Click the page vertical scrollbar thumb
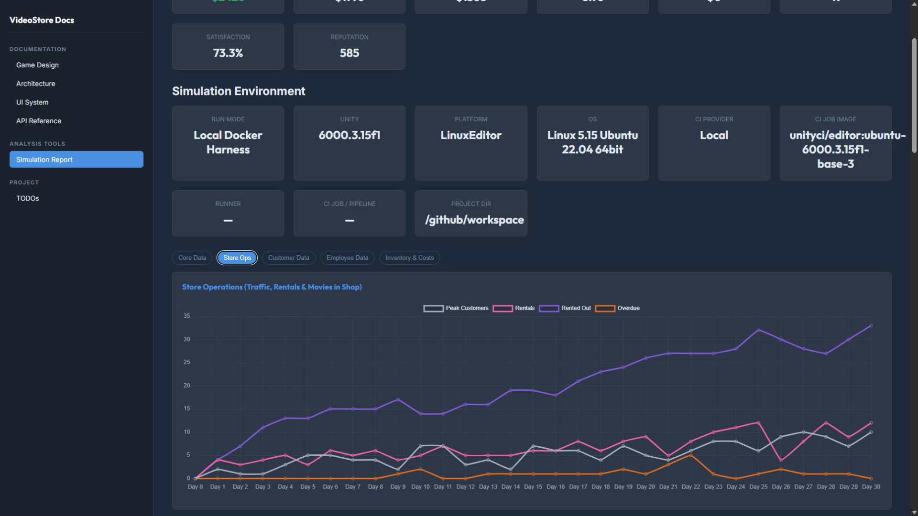The width and height of the screenshot is (918, 516). [x=914, y=96]
